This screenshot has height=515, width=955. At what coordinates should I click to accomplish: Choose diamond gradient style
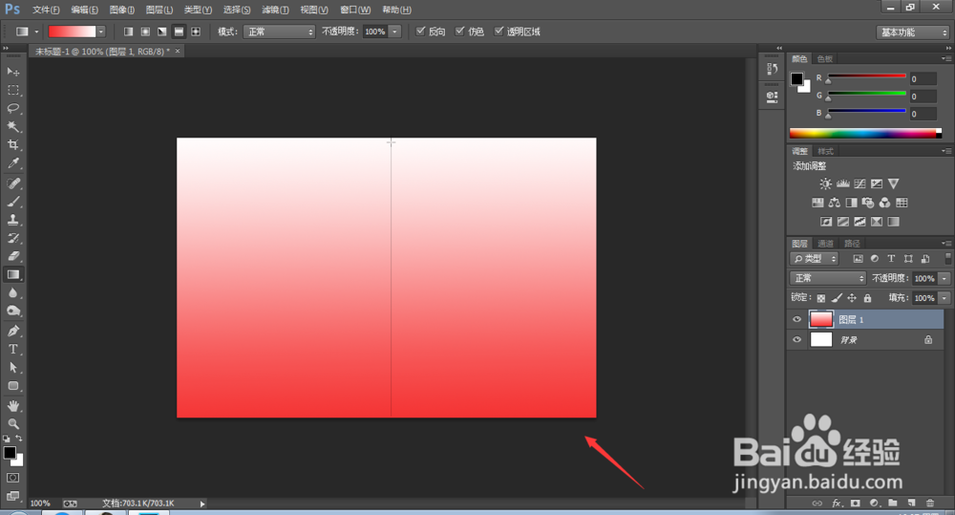pos(196,32)
